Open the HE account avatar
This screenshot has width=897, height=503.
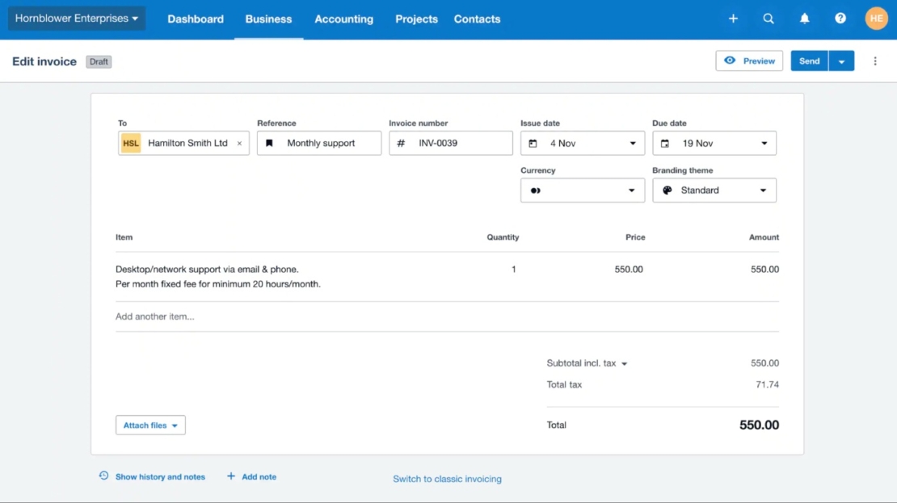pos(876,17)
